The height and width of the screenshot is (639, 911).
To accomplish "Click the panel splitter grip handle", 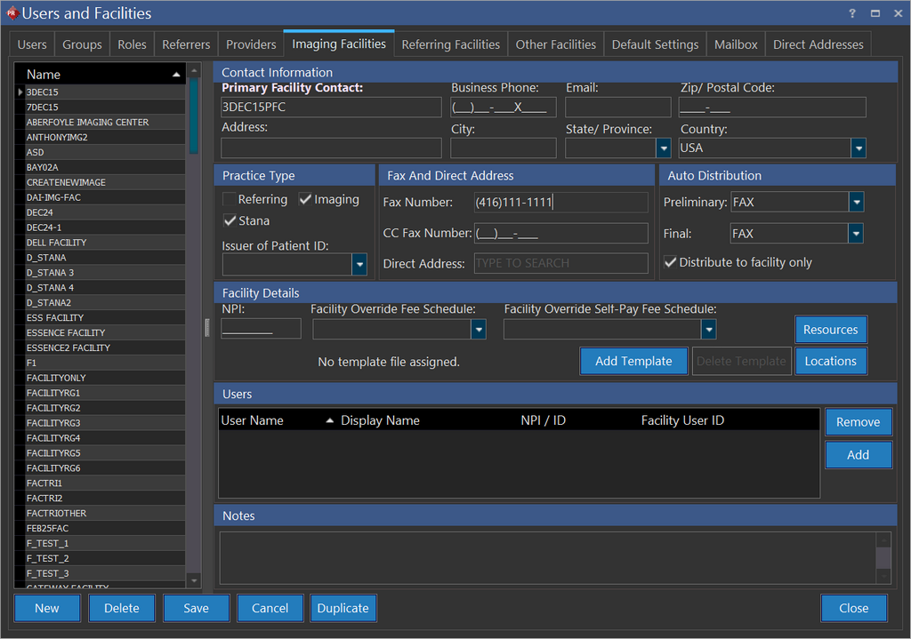I will point(207,328).
